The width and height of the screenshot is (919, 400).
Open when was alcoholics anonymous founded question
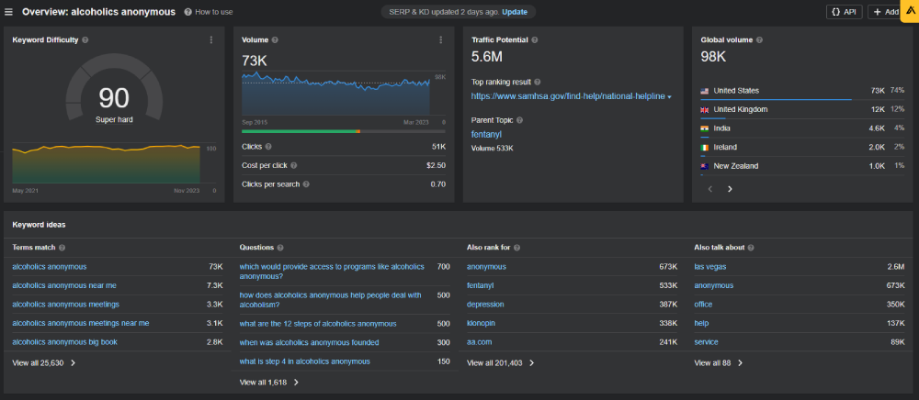(x=310, y=342)
